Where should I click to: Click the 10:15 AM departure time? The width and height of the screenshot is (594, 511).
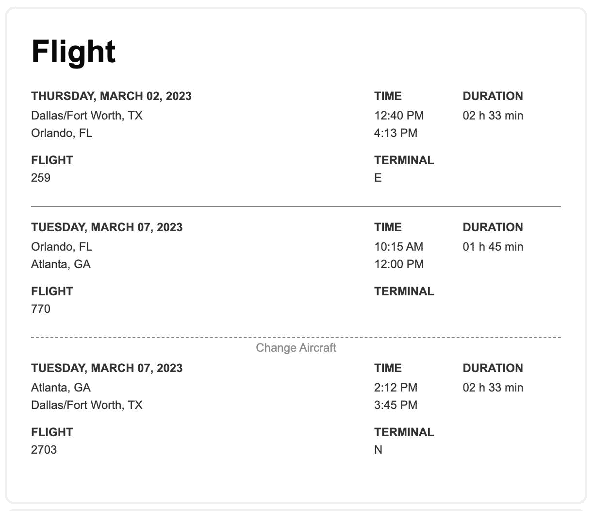(x=398, y=247)
